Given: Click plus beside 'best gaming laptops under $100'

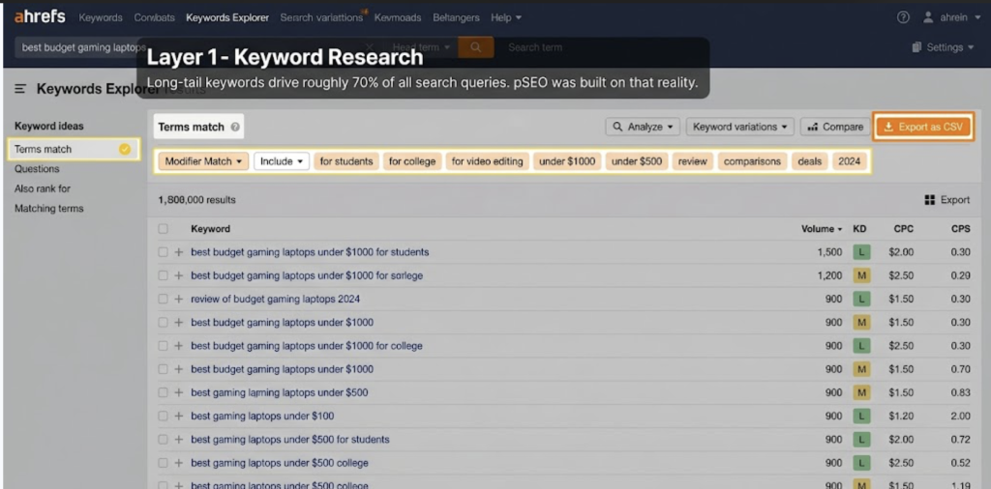Looking at the screenshot, I should [179, 417].
